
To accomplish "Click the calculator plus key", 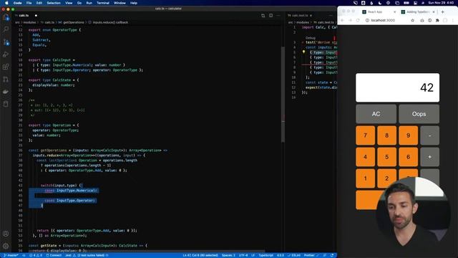I will tap(429, 157).
